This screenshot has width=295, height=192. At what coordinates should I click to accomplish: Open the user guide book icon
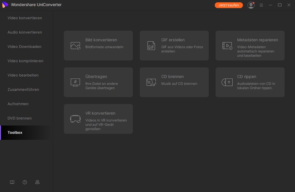pos(12,182)
